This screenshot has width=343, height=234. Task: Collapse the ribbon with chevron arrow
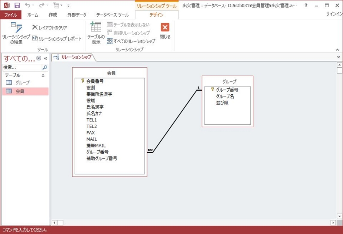(x=337, y=50)
